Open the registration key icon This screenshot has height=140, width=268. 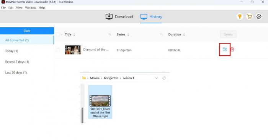pyautogui.click(x=240, y=16)
